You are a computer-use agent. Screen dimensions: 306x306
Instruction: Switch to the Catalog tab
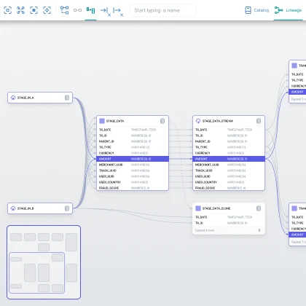pos(257,10)
